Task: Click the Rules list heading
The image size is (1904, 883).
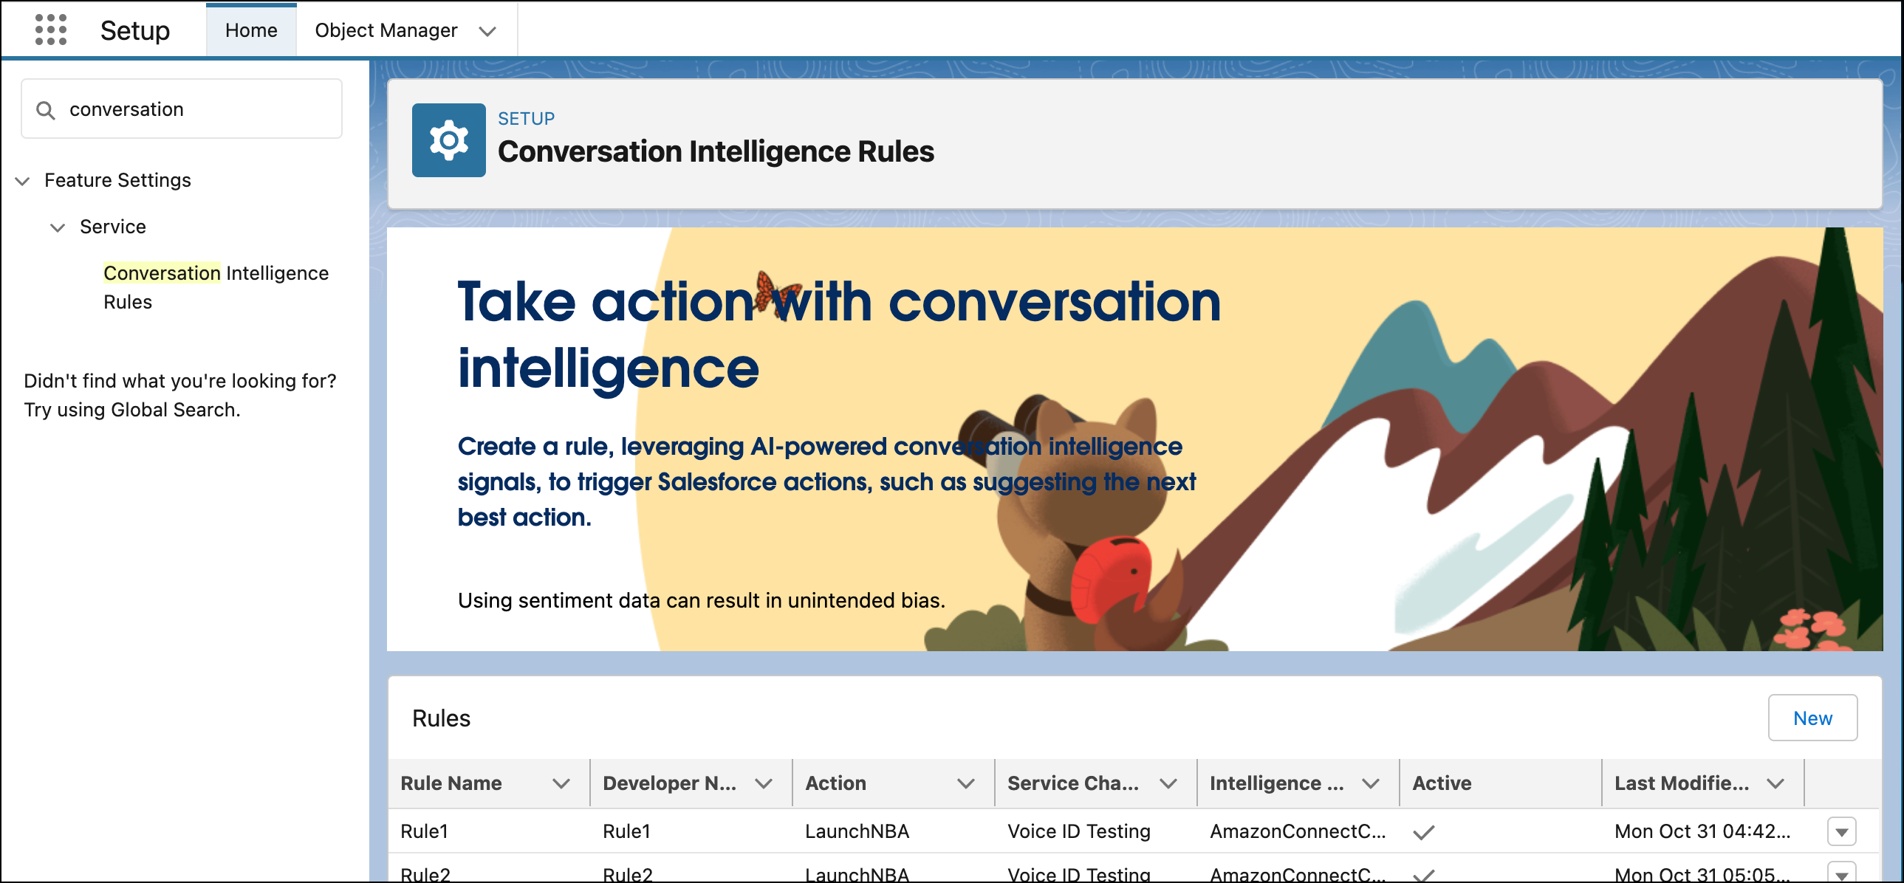Action: [x=441, y=718]
